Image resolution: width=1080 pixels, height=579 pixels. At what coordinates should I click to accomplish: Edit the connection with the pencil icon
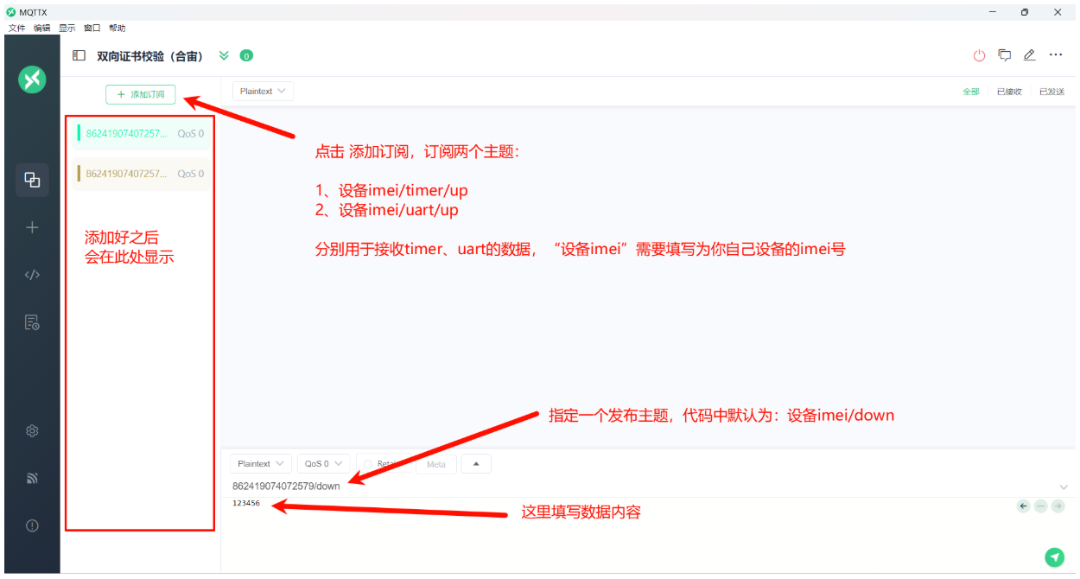[1029, 55]
